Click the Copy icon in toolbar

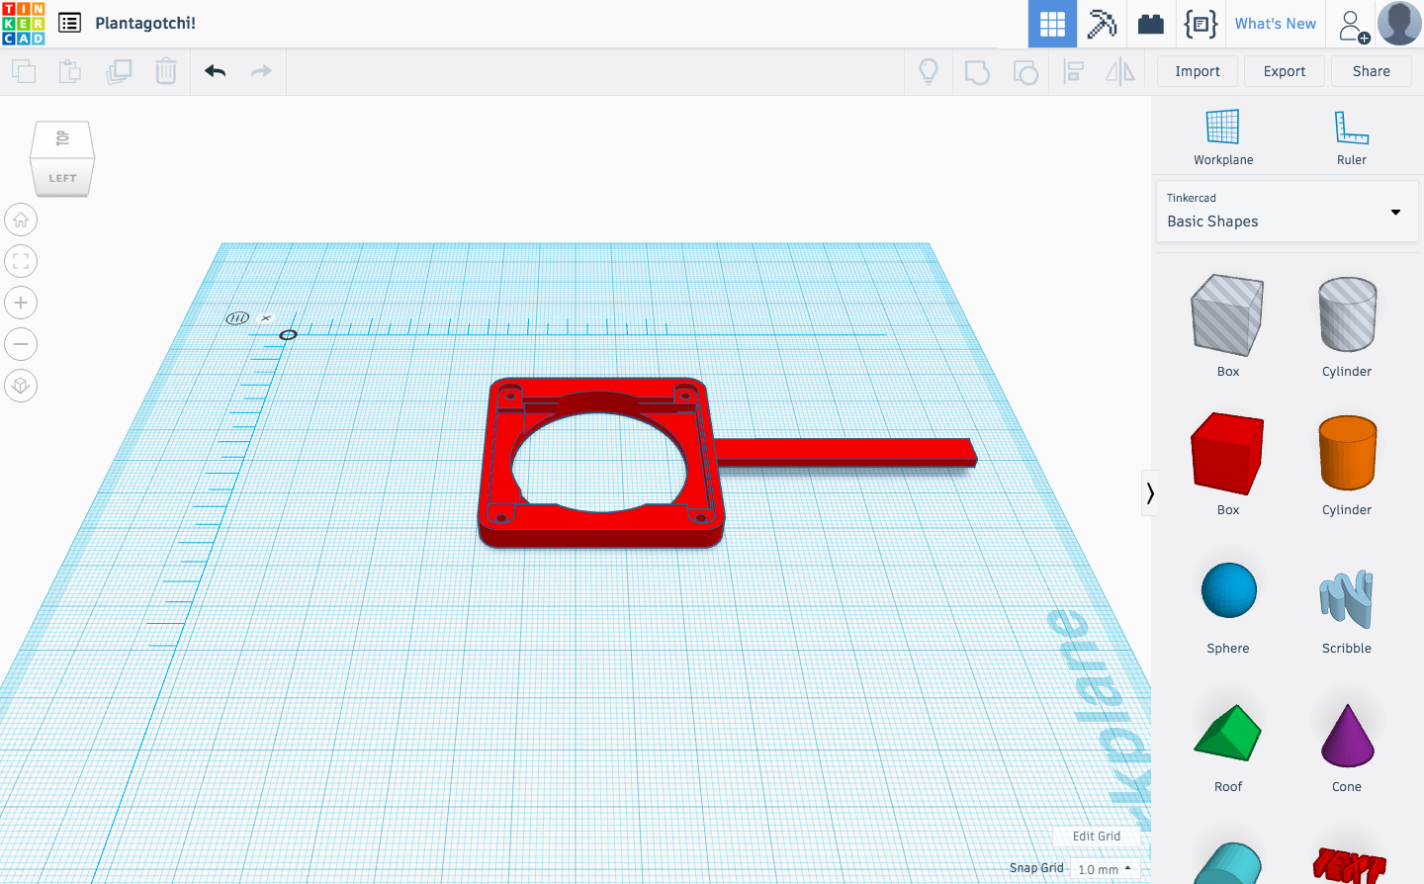[x=24, y=71]
